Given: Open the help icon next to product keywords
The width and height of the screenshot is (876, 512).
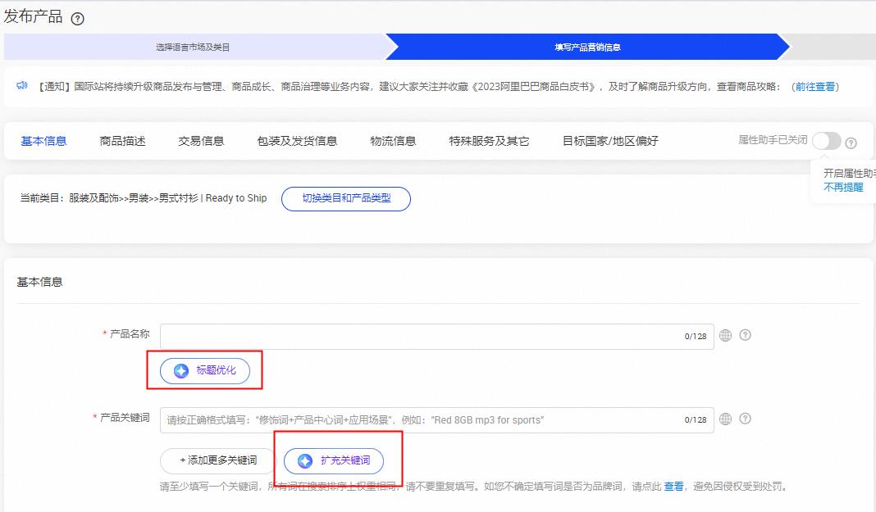Looking at the screenshot, I should [x=745, y=419].
